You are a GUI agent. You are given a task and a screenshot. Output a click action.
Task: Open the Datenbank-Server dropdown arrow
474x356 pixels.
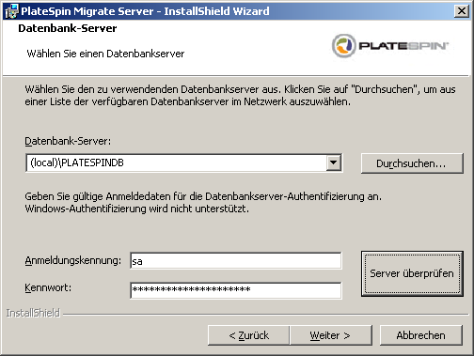[x=333, y=163]
